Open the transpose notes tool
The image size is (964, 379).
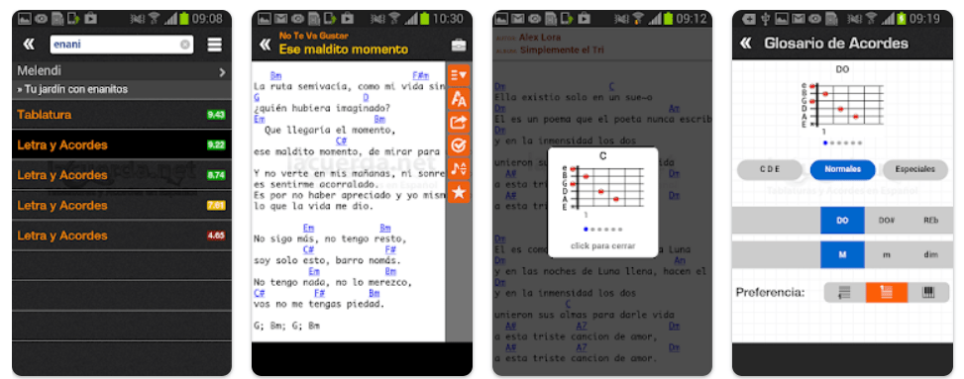458,168
